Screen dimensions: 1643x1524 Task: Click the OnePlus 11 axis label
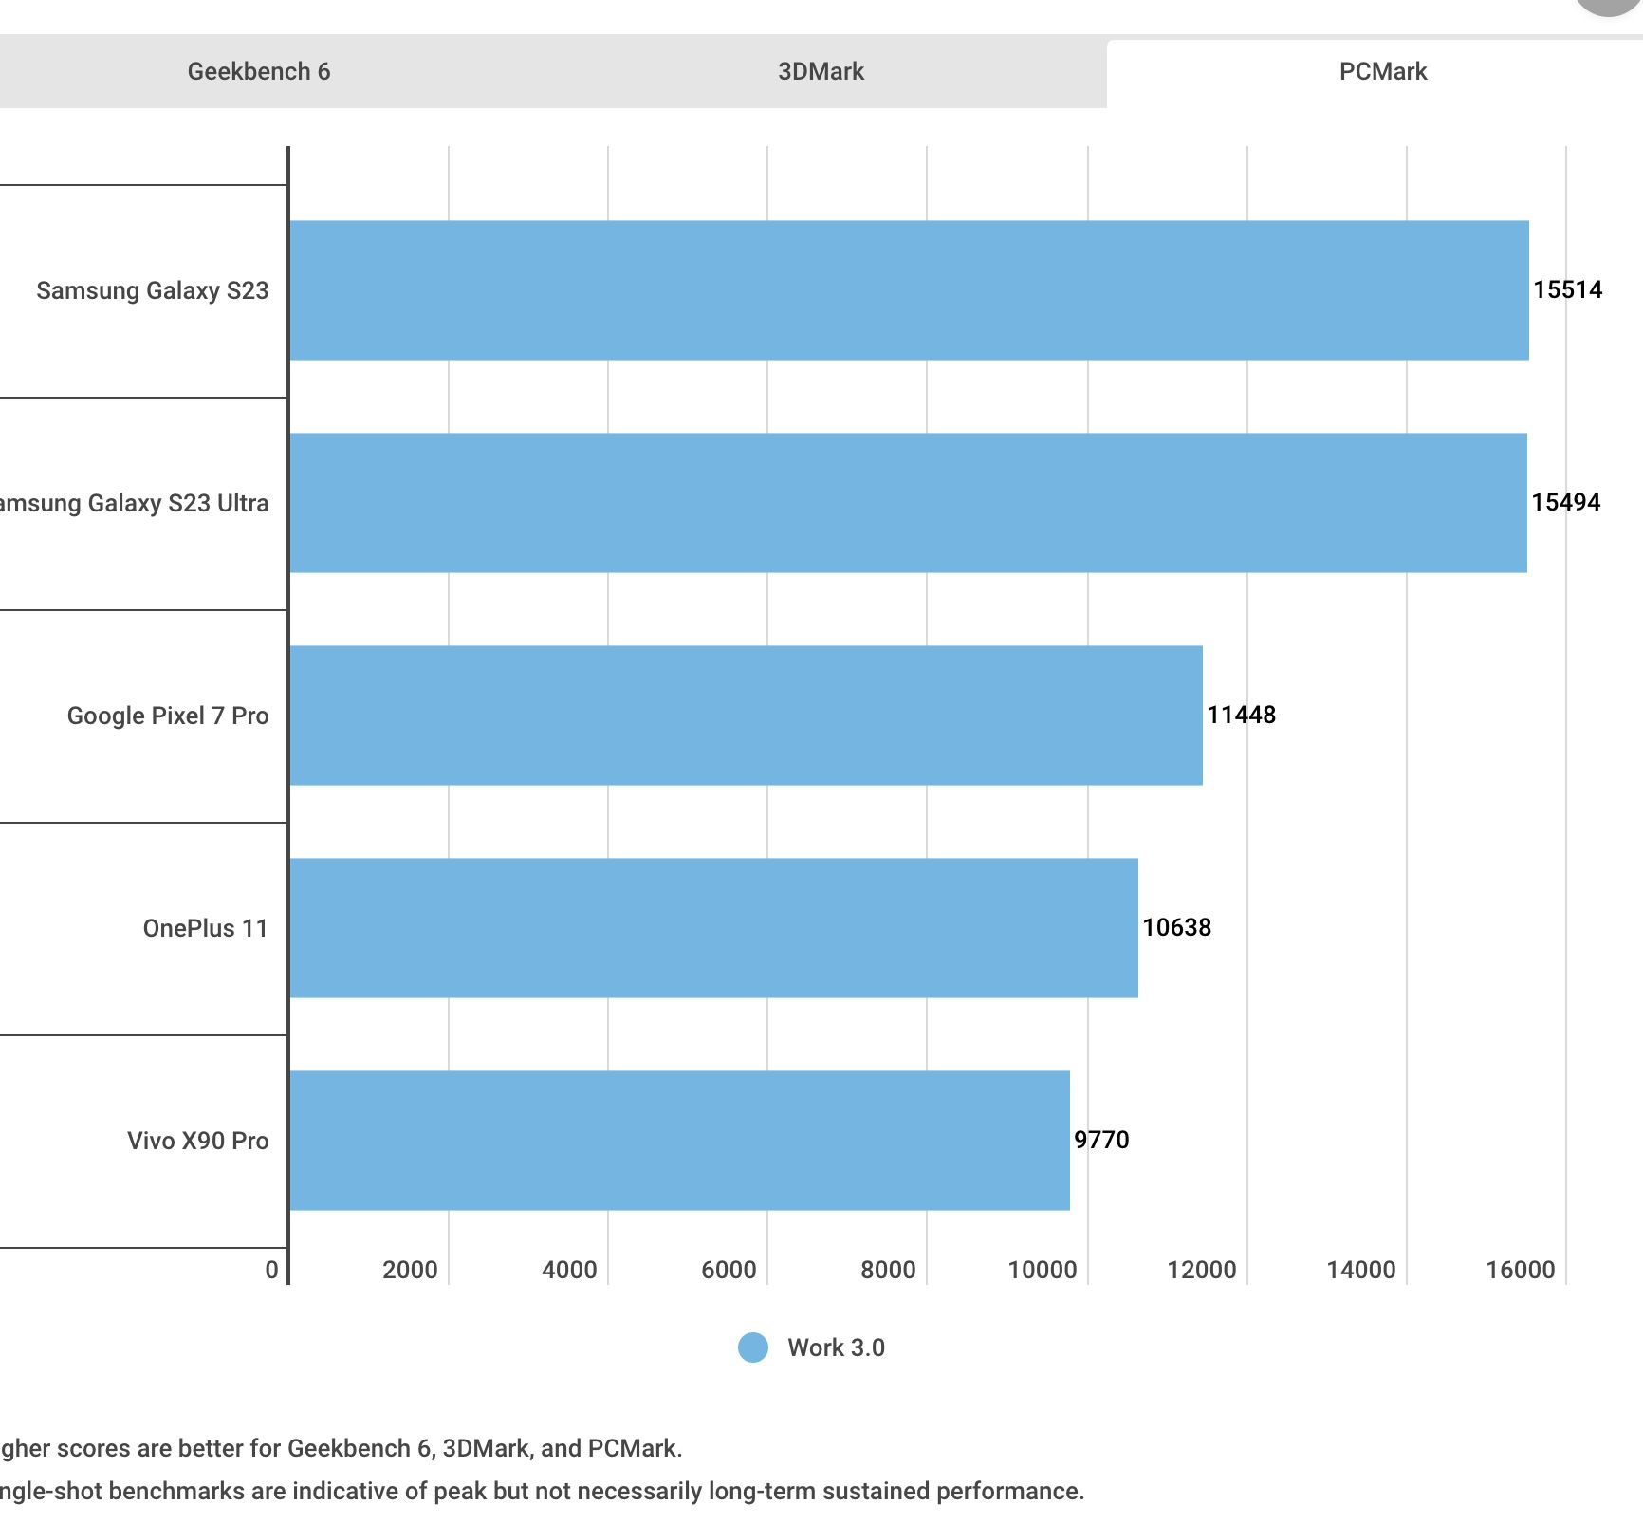(x=206, y=928)
